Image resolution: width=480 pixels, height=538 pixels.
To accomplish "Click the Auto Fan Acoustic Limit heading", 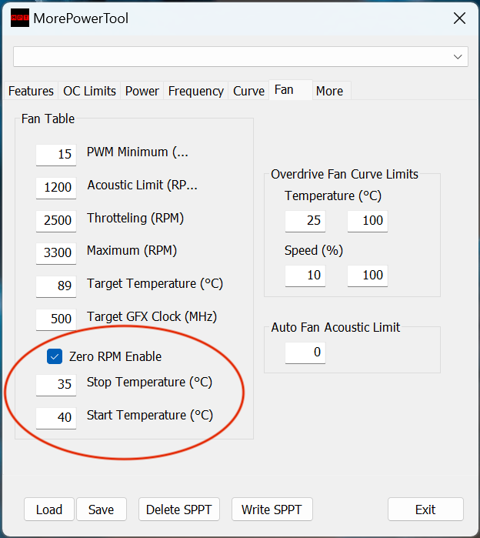I will [335, 327].
